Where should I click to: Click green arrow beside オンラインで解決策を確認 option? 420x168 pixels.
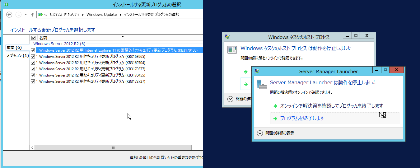(275, 106)
